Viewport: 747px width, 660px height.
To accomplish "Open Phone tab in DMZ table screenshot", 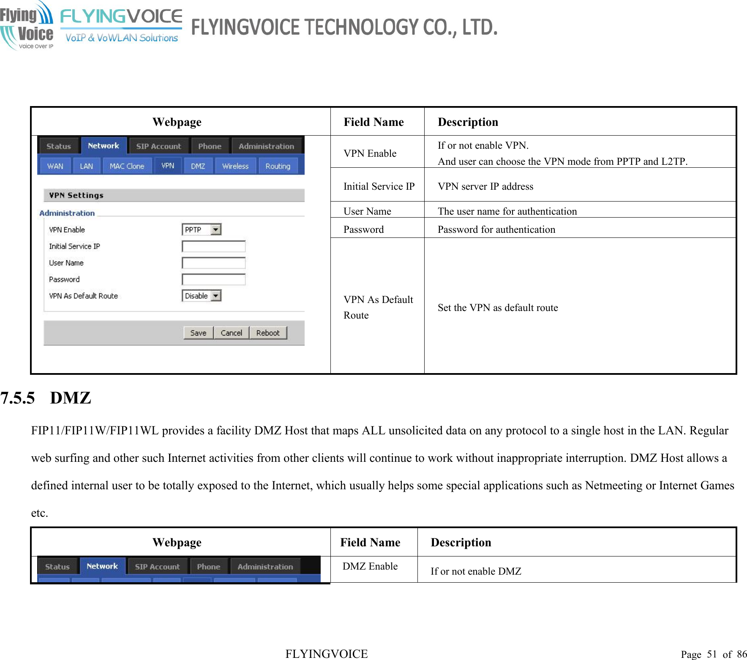I will [208, 567].
